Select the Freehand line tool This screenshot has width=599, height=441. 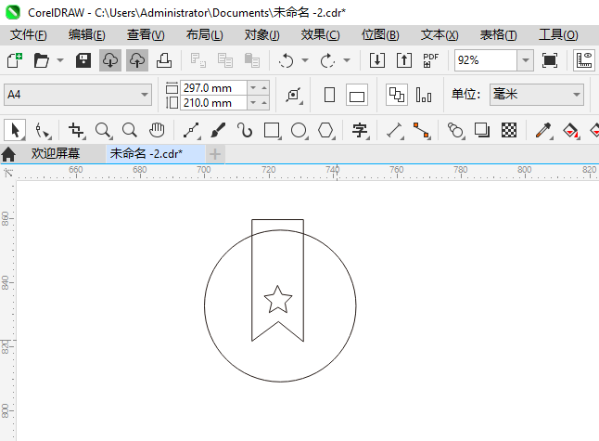[192, 130]
